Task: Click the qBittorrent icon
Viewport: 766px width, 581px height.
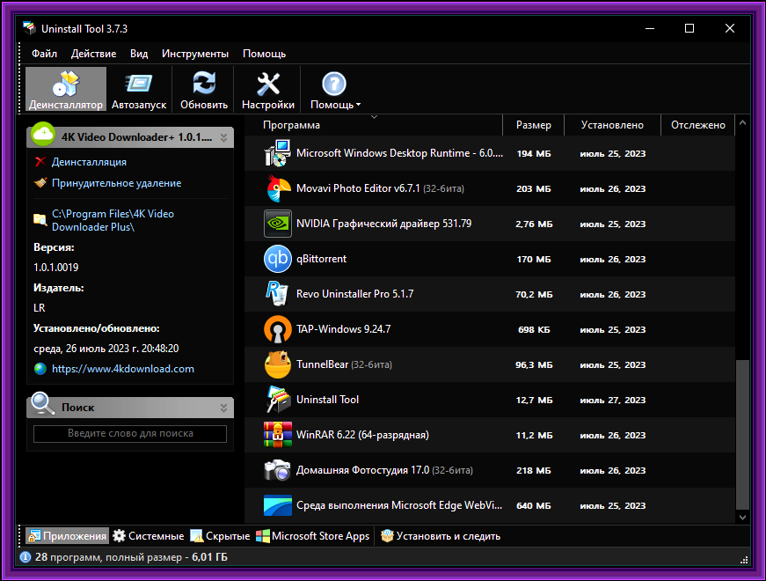Action: (278, 259)
